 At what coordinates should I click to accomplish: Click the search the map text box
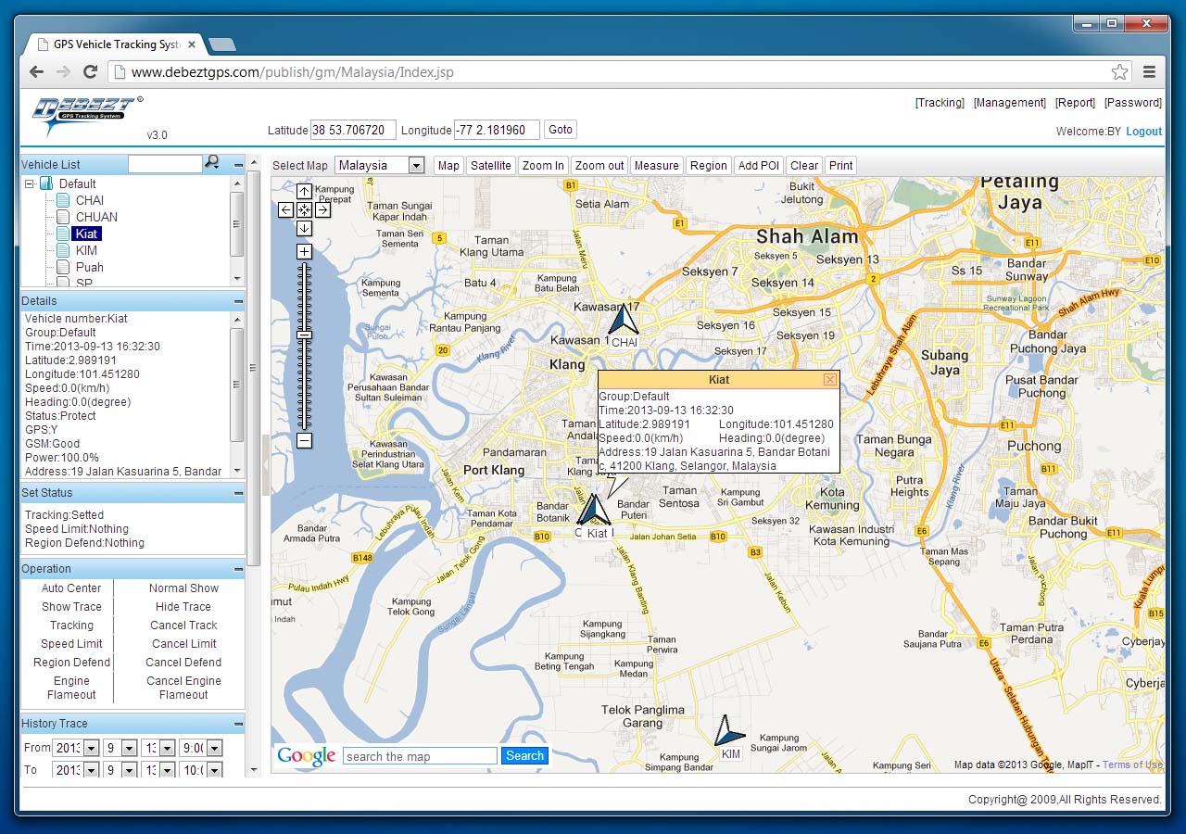coord(420,756)
